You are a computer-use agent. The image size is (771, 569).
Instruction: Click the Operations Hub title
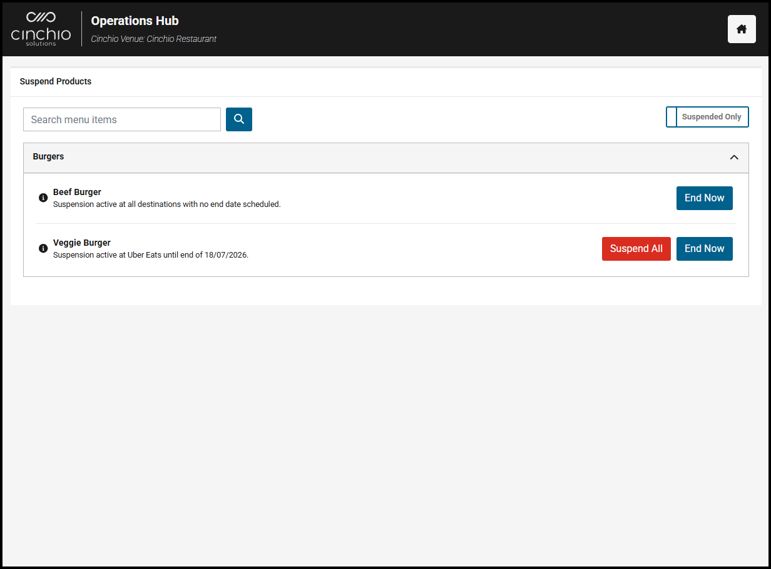(135, 21)
